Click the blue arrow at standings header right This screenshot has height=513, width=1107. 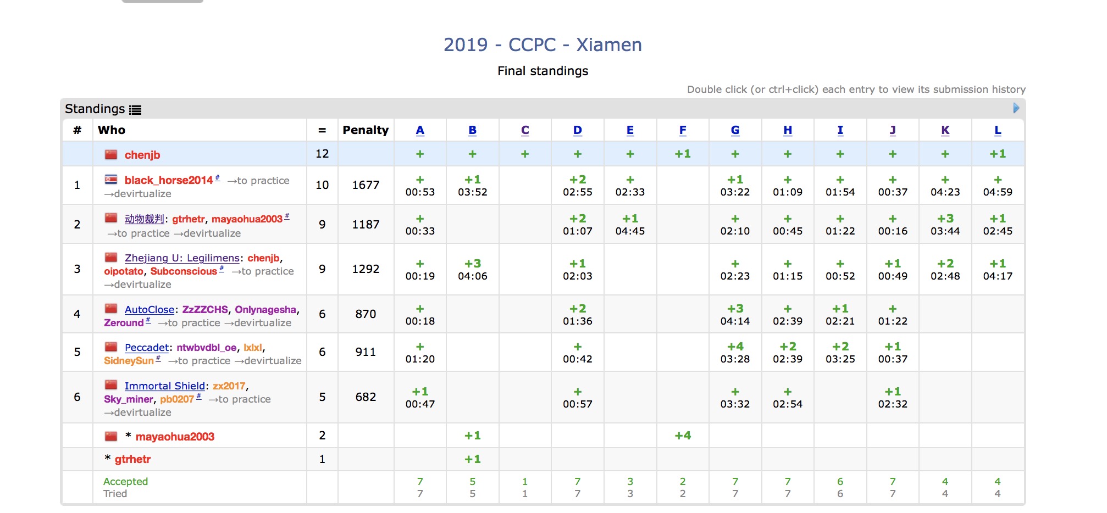click(x=1016, y=108)
